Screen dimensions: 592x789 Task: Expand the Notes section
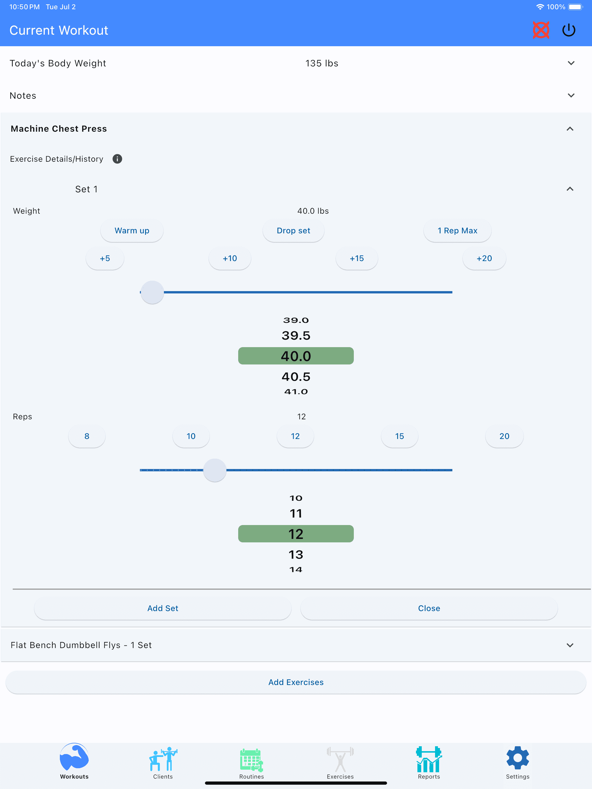(x=296, y=96)
